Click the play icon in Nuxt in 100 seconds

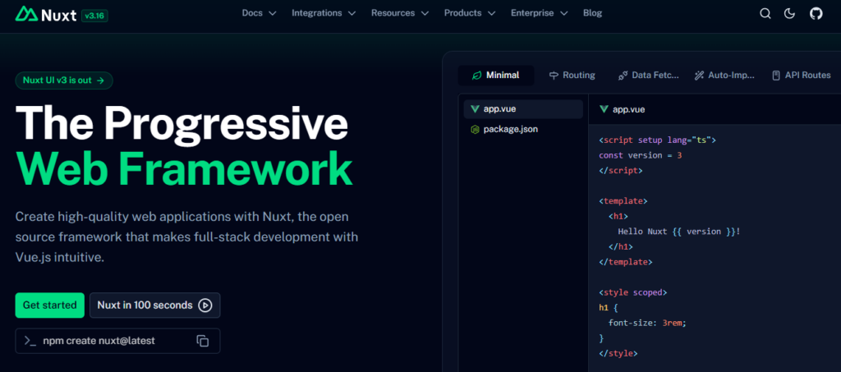pos(205,305)
